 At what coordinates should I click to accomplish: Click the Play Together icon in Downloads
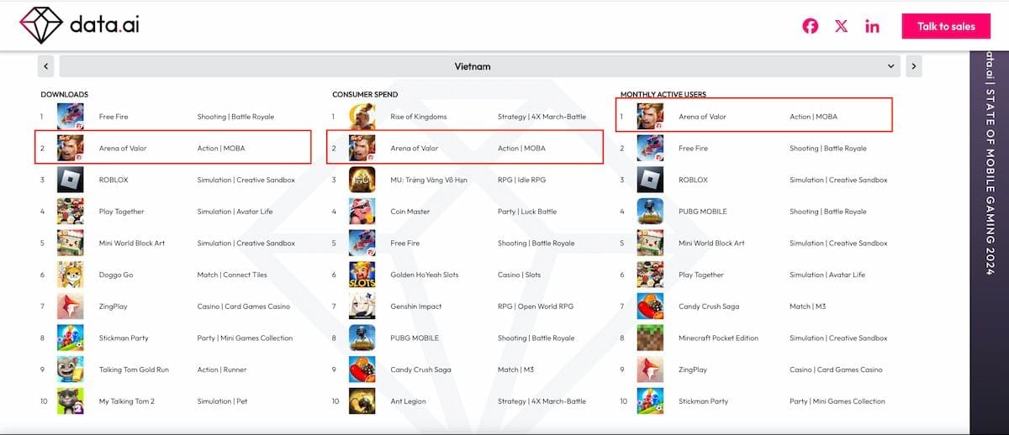71,212
